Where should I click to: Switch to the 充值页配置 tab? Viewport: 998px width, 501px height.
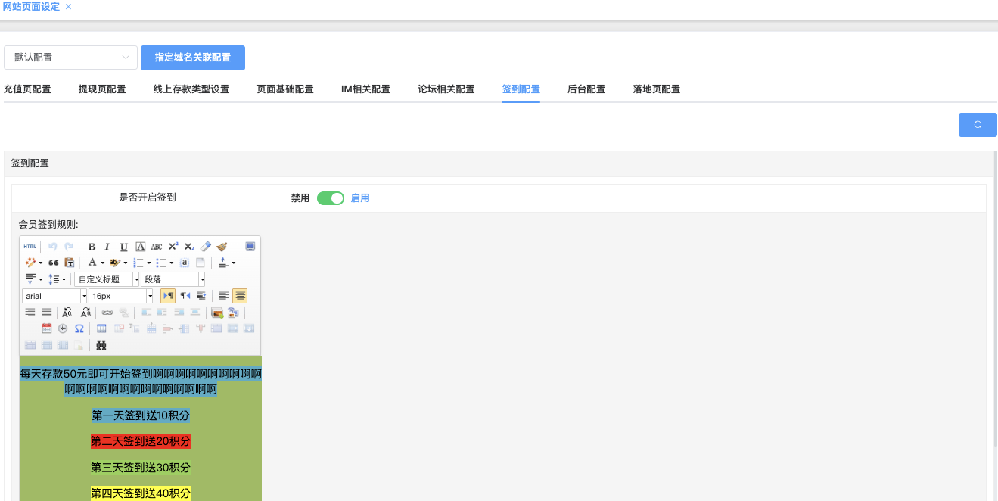[27, 89]
